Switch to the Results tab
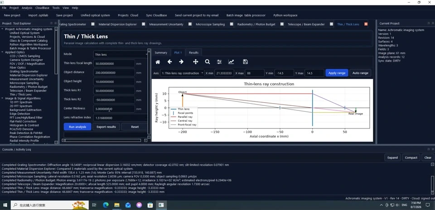 [193, 52]
